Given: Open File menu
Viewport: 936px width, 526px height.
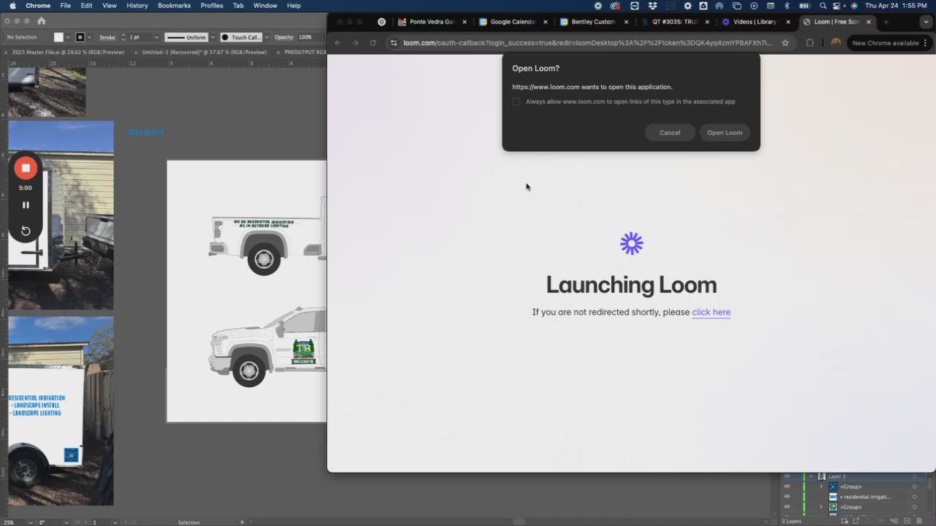Looking at the screenshot, I should [66, 6].
